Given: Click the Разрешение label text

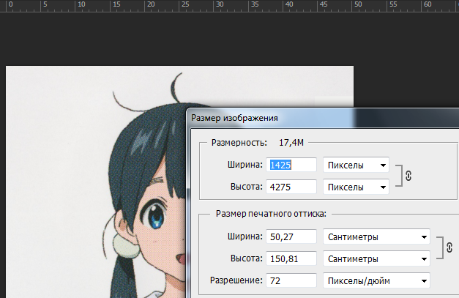Looking at the screenshot, I should [x=236, y=280].
